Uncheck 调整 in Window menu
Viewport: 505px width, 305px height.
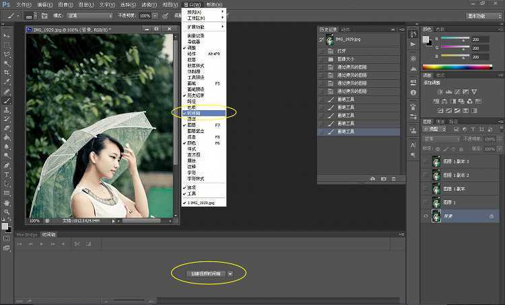pyautogui.click(x=191, y=48)
